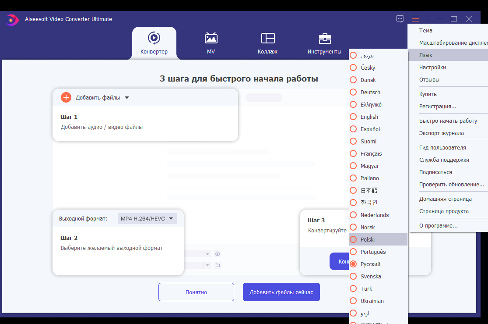
Task: Open Страница продукта menu item
Action: pos(448,211)
